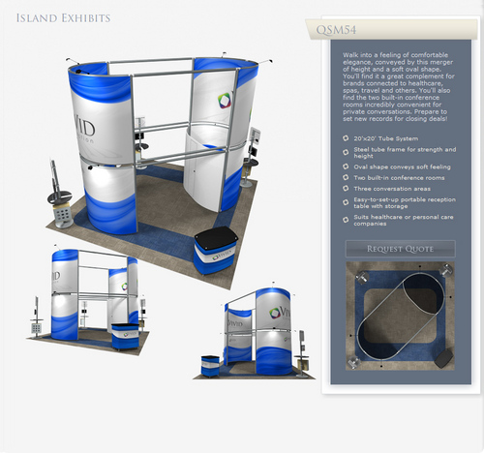Click the colorful Vivid logo on exhibit wall
Screen dimensions: 484x453
pos(225,101)
